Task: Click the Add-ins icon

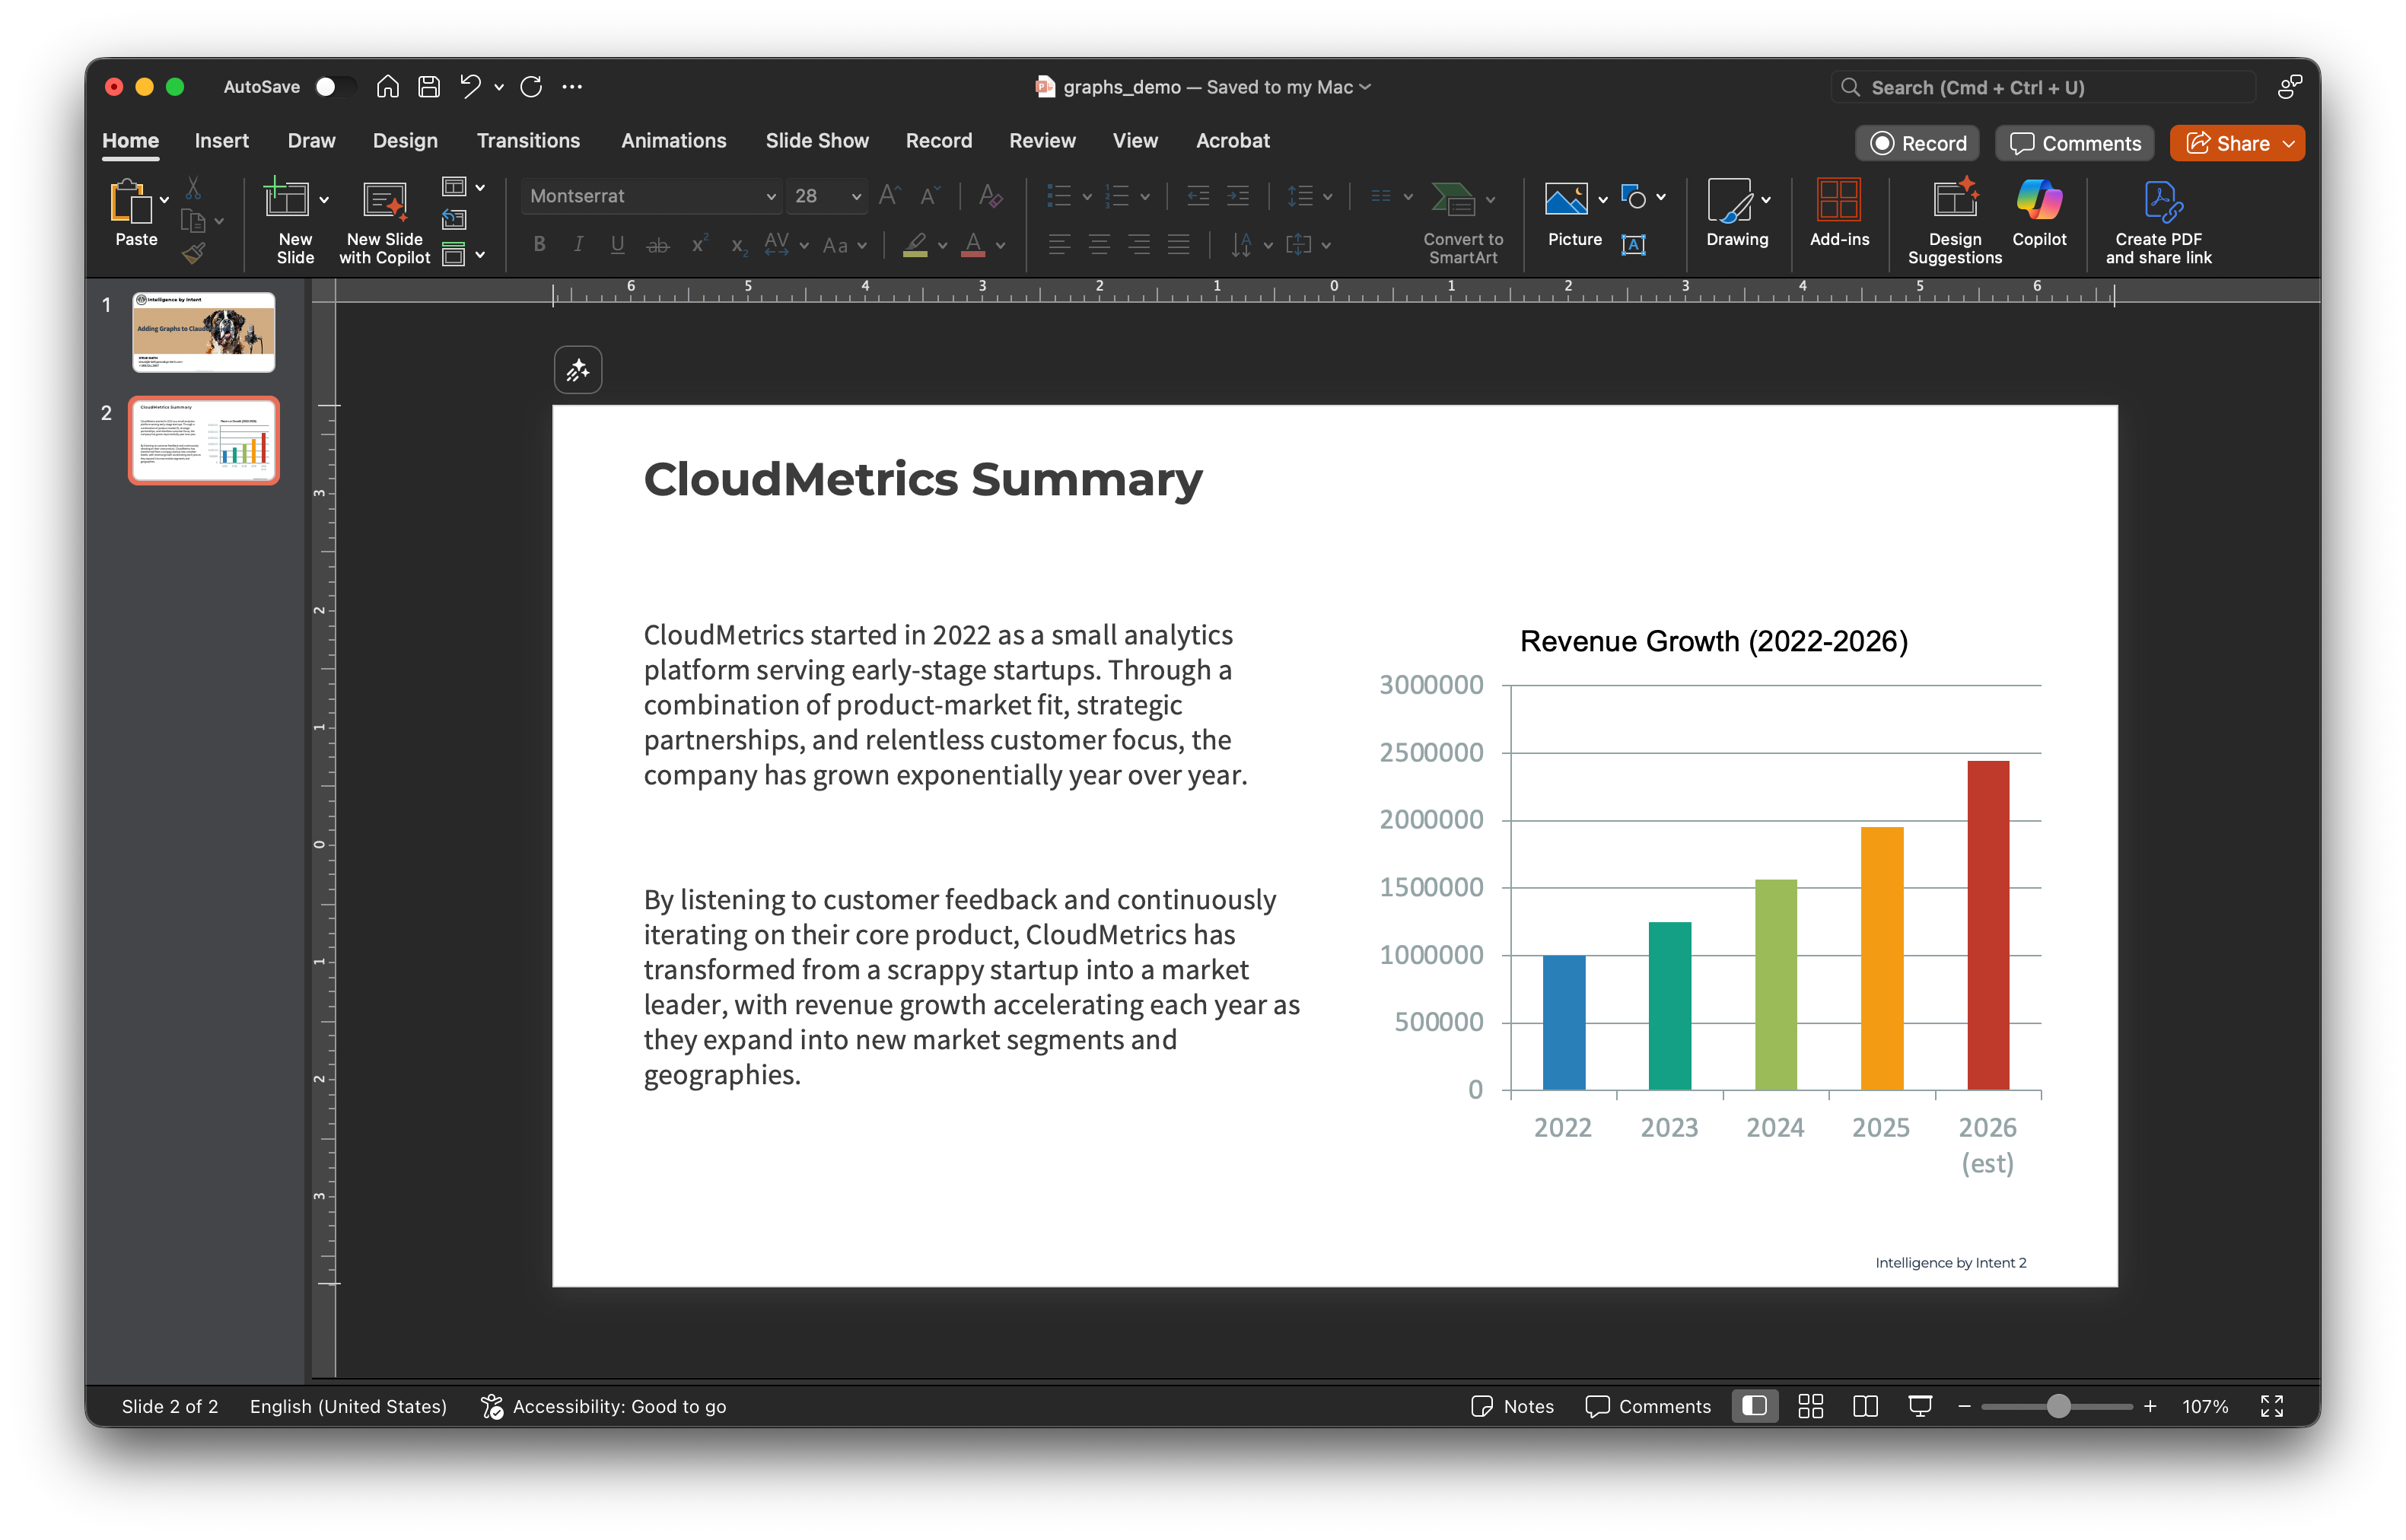Action: click(1838, 201)
